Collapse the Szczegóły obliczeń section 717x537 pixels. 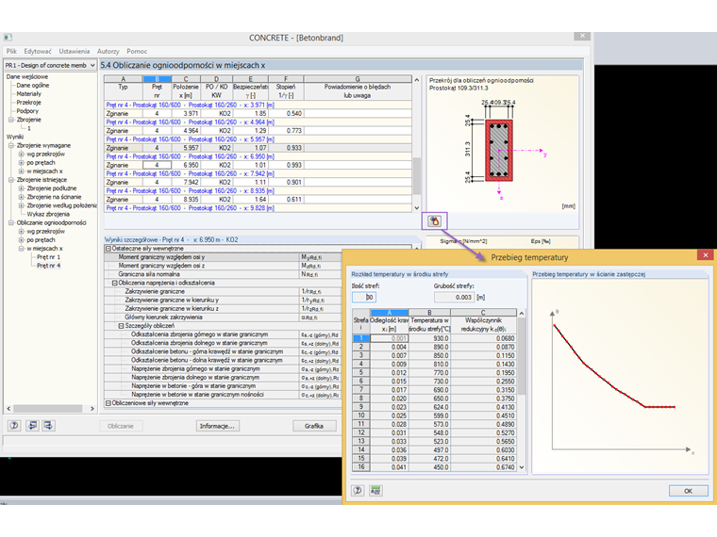[121, 325]
